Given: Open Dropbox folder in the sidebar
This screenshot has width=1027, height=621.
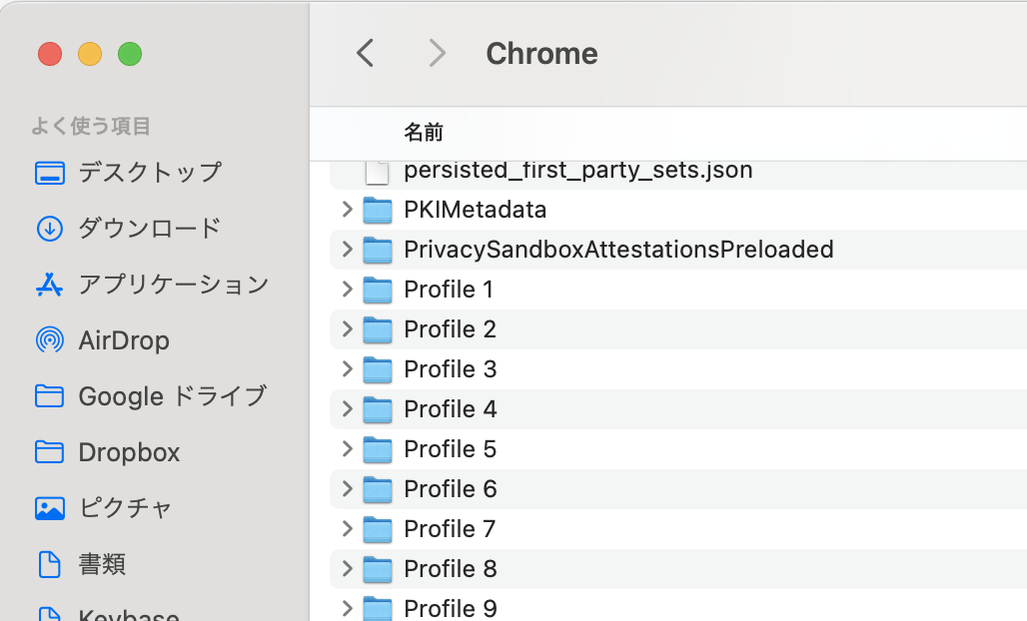Looking at the screenshot, I should point(129,452).
